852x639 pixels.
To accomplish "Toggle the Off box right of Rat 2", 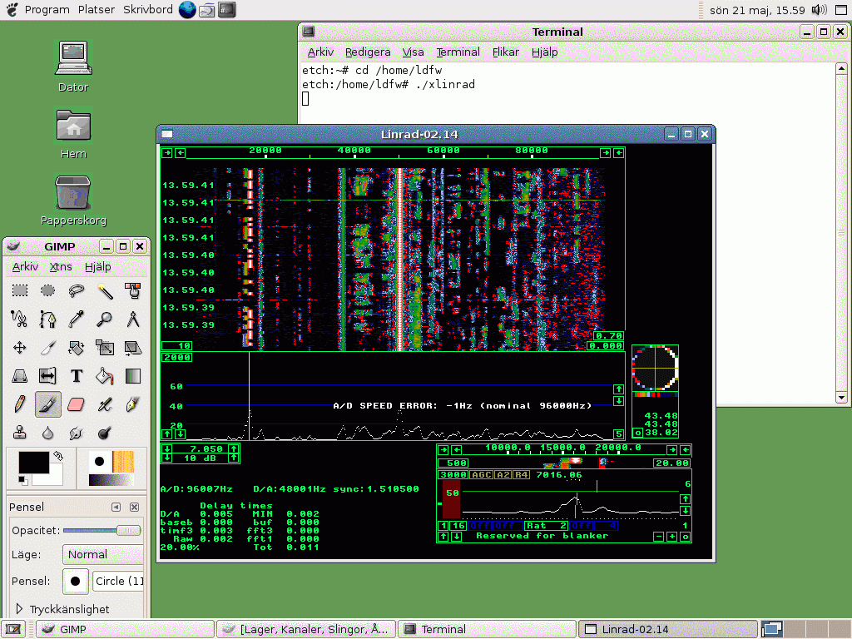I will coord(581,526).
